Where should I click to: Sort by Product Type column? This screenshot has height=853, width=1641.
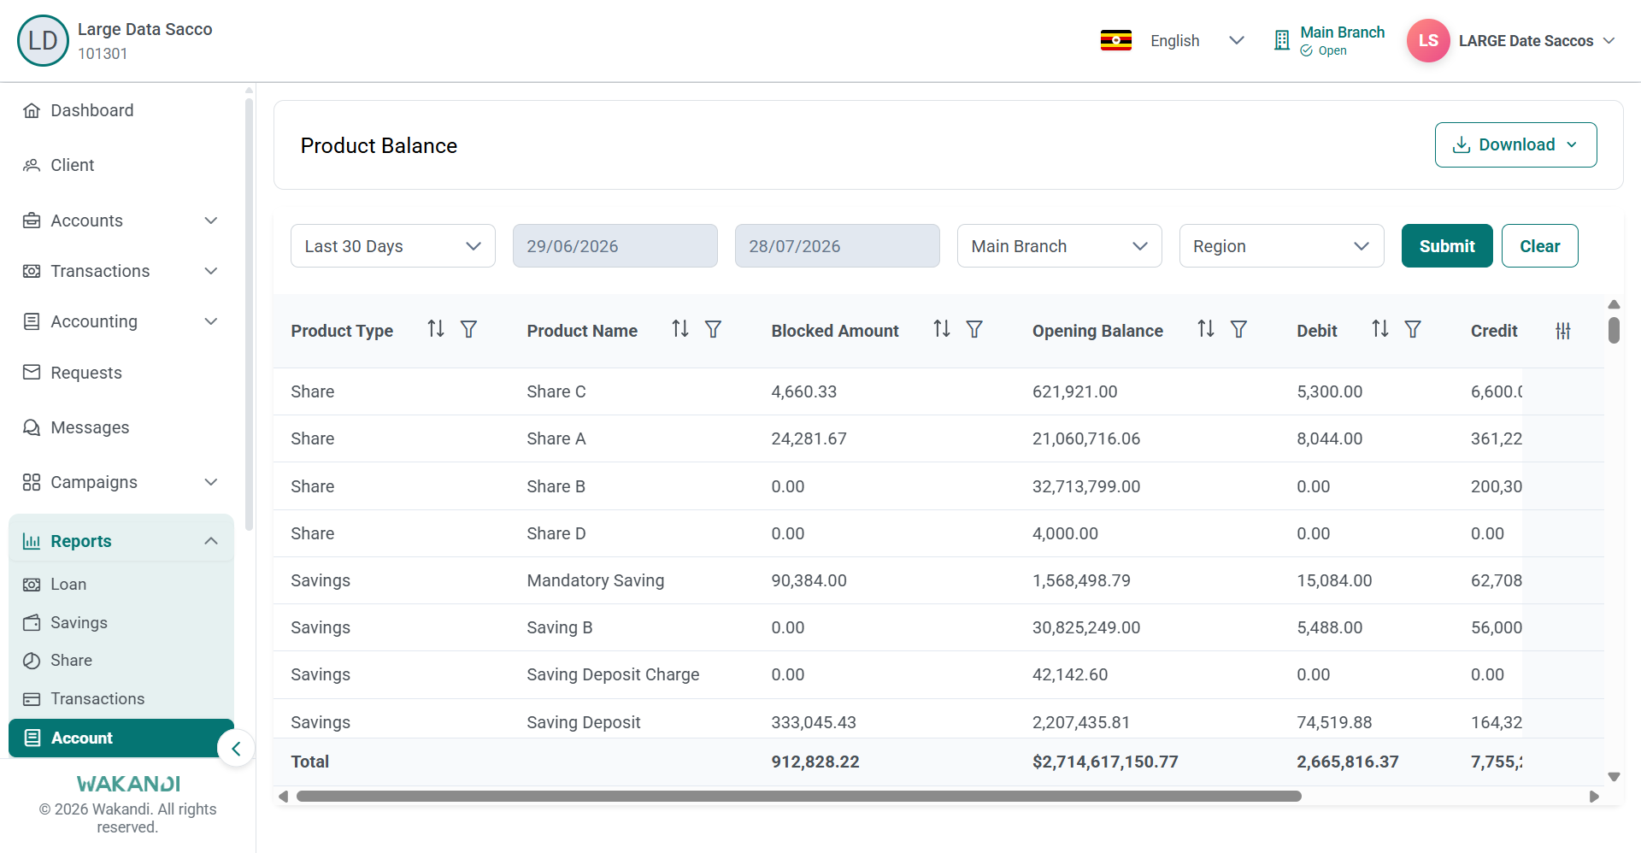click(x=436, y=329)
